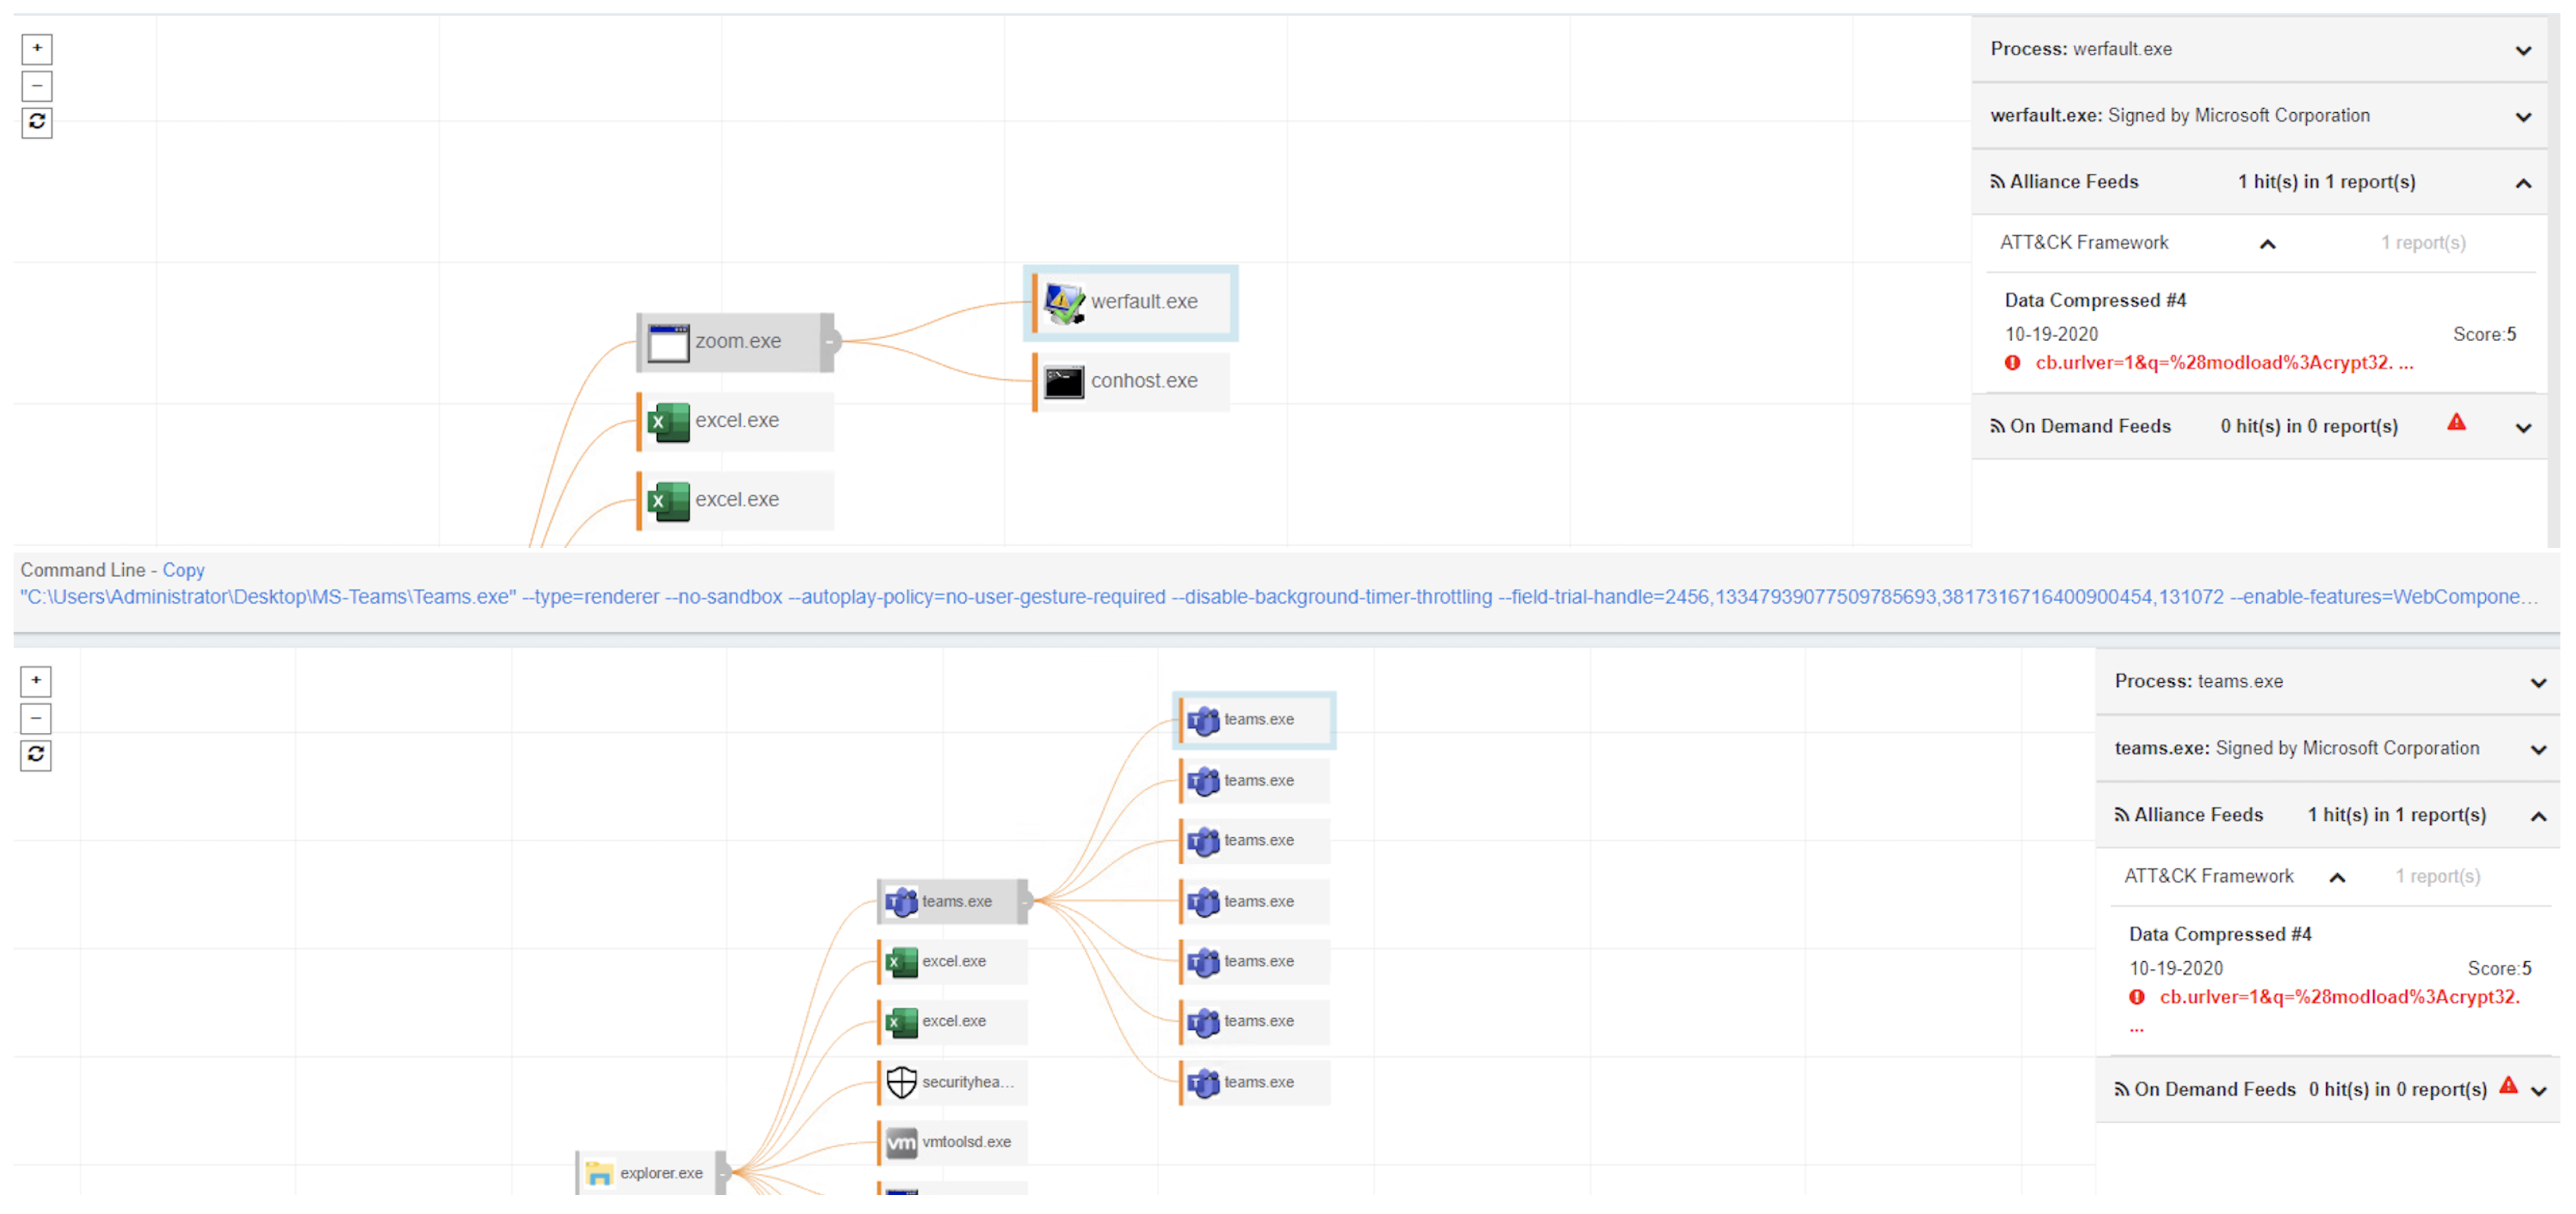Image resolution: width=2576 pixels, height=1214 pixels.
Task: Expand the bottom On Demand Feeds section
Action: point(2538,1091)
